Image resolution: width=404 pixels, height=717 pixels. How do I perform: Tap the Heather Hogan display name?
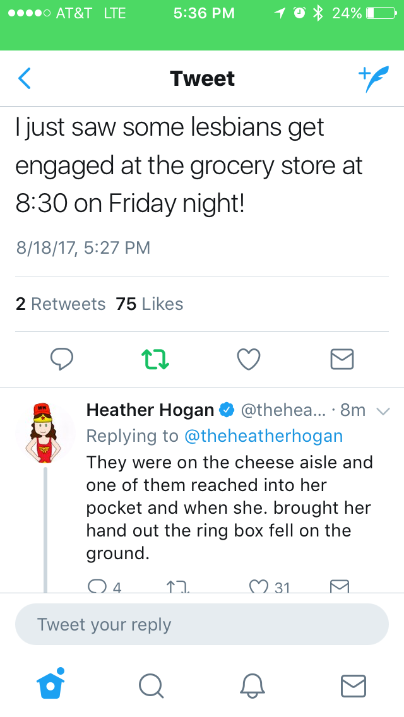[x=150, y=410]
